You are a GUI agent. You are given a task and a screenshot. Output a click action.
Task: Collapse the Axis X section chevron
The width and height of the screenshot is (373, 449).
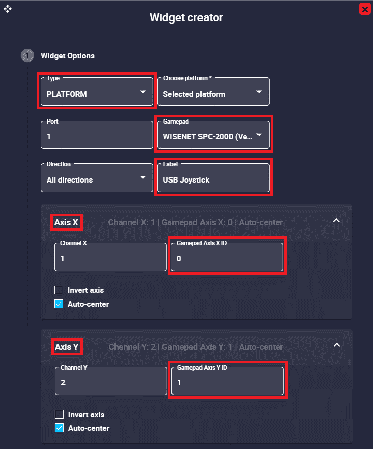(x=336, y=221)
